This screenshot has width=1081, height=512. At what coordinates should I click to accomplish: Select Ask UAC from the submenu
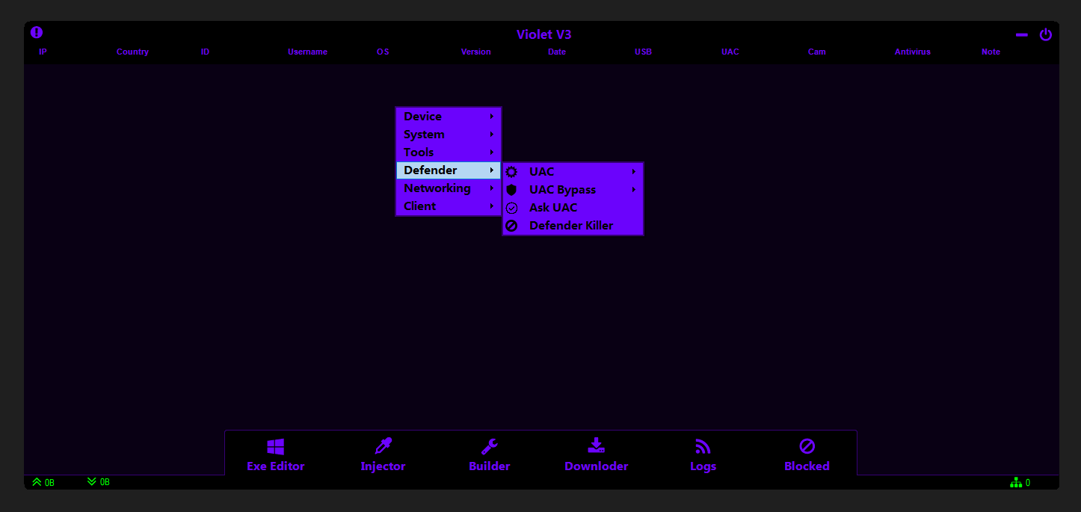552,208
